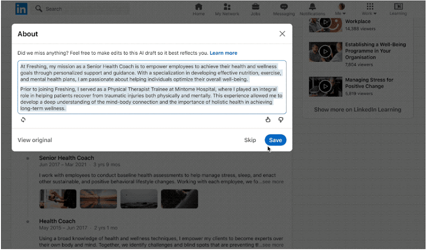This screenshot has width=427, height=251.
Task: Open the Home nav item
Action: point(199,10)
